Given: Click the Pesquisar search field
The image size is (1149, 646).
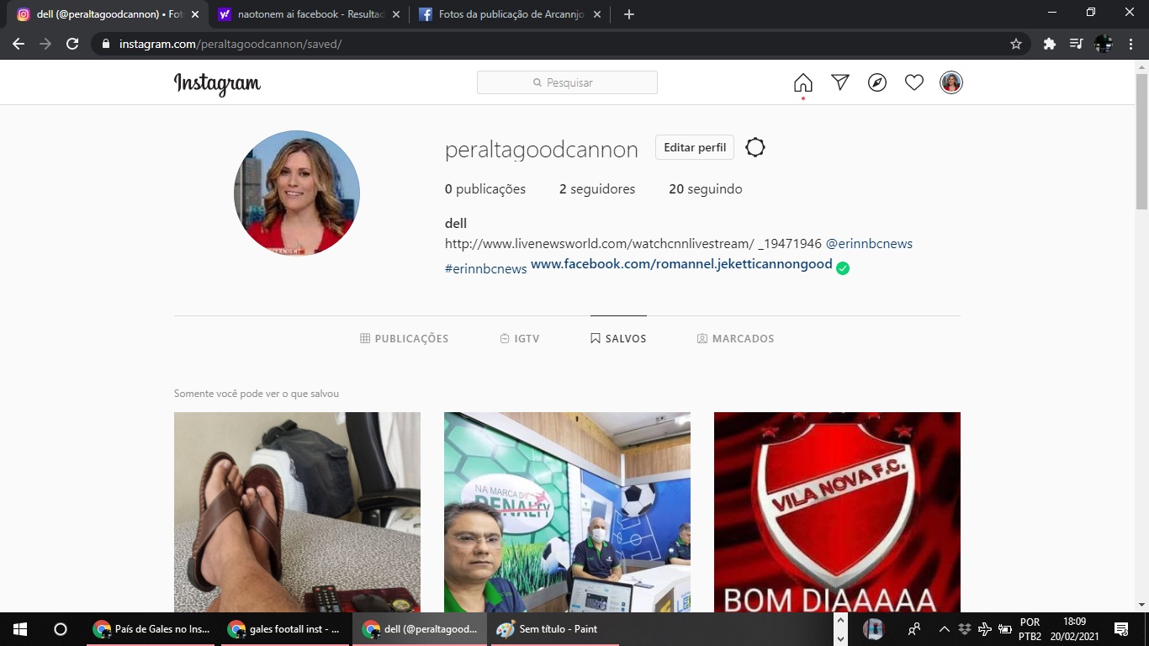Looking at the screenshot, I should (x=567, y=82).
